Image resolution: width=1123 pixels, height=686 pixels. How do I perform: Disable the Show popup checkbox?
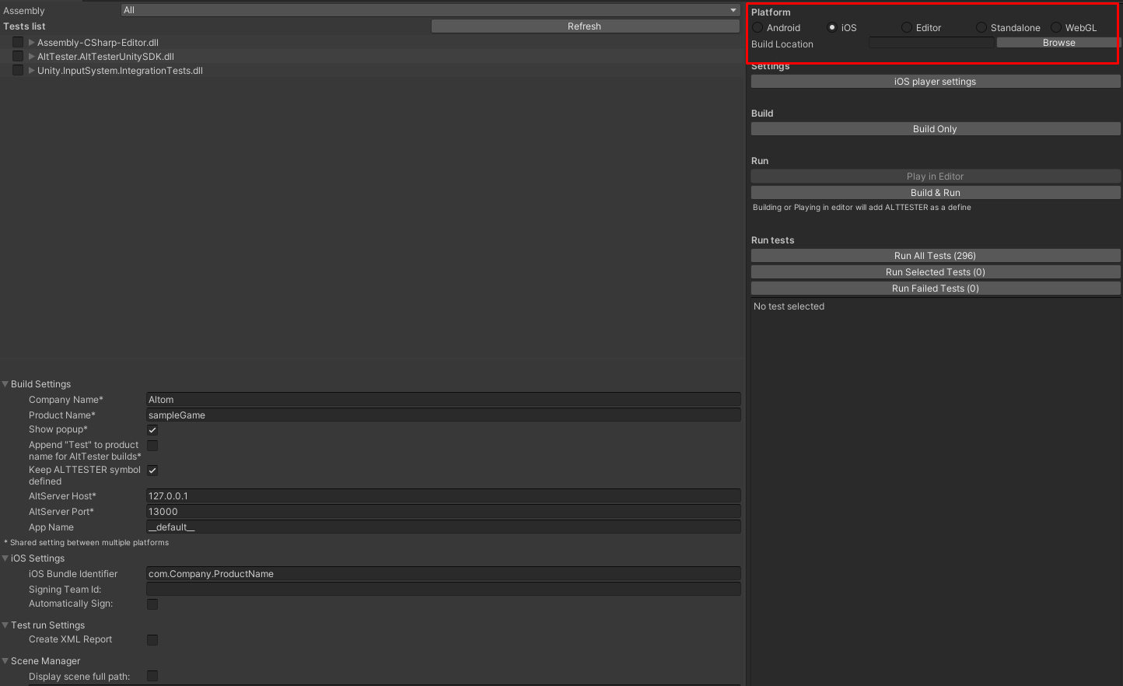click(152, 430)
